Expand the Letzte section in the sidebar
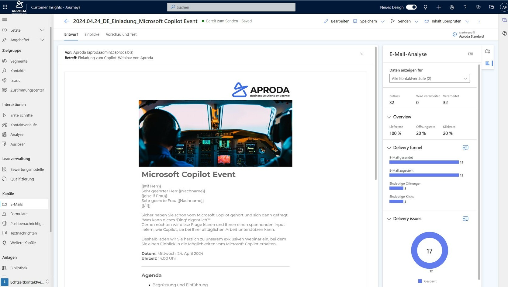The height and width of the screenshot is (287, 508). point(42,30)
